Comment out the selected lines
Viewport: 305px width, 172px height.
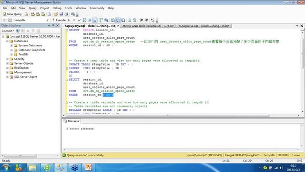coord(129,20)
